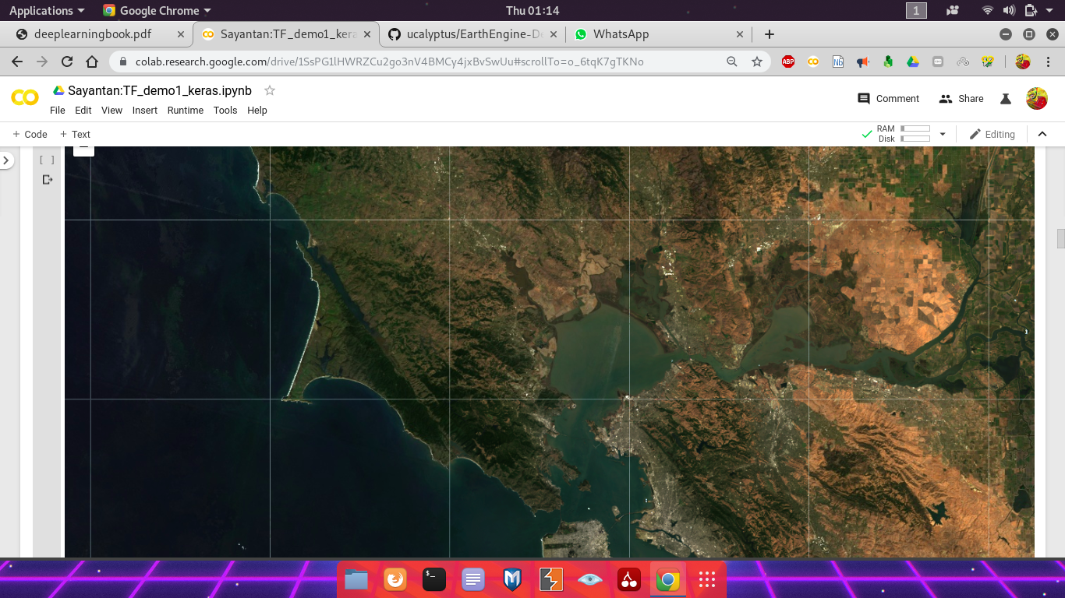Expand the left sidebar panel arrow
This screenshot has width=1065, height=598.
(6, 160)
